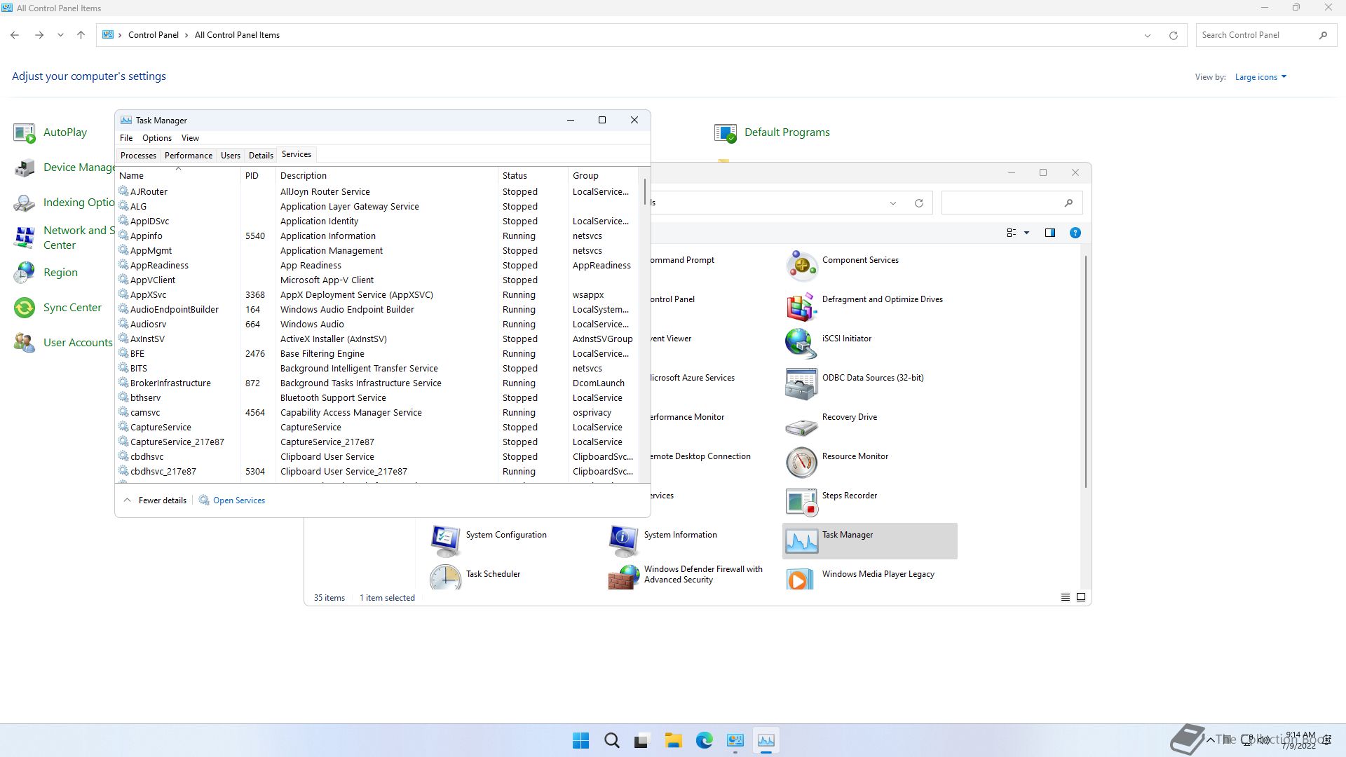Open iSCSI Initiator icon
This screenshot has width=1346, height=757.
coord(801,344)
